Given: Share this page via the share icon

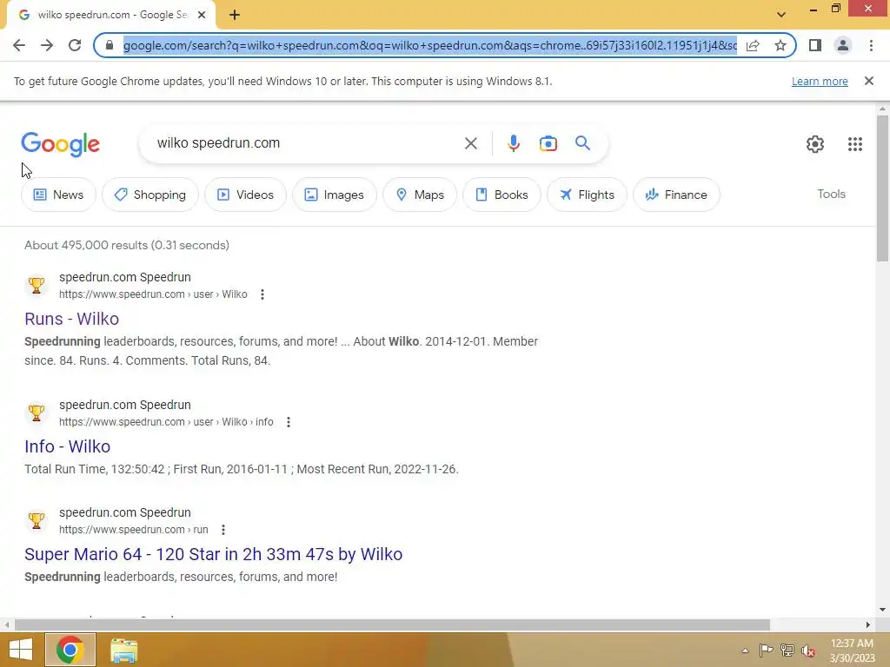Looking at the screenshot, I should (753, 45).
